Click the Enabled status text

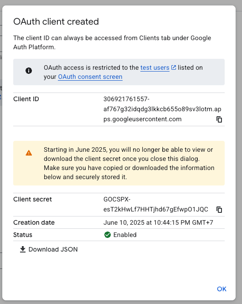pyautogui.click(x=125, y=235)
